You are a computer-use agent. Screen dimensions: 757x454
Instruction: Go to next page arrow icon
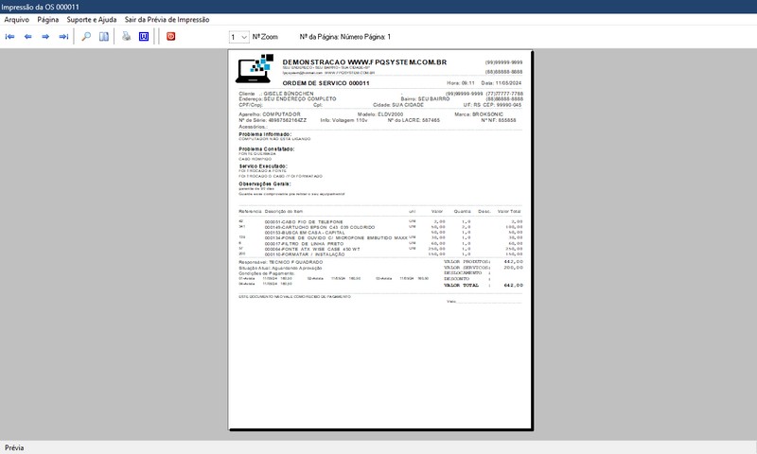pos(45,37)
